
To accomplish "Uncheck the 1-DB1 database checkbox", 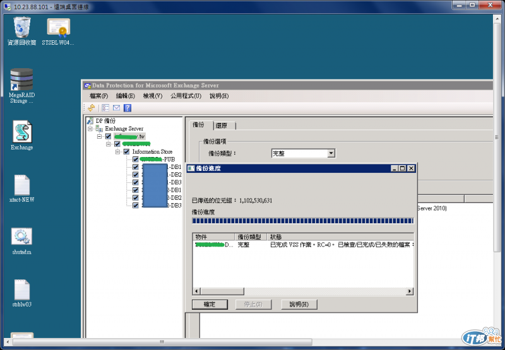I will (136, 167).
